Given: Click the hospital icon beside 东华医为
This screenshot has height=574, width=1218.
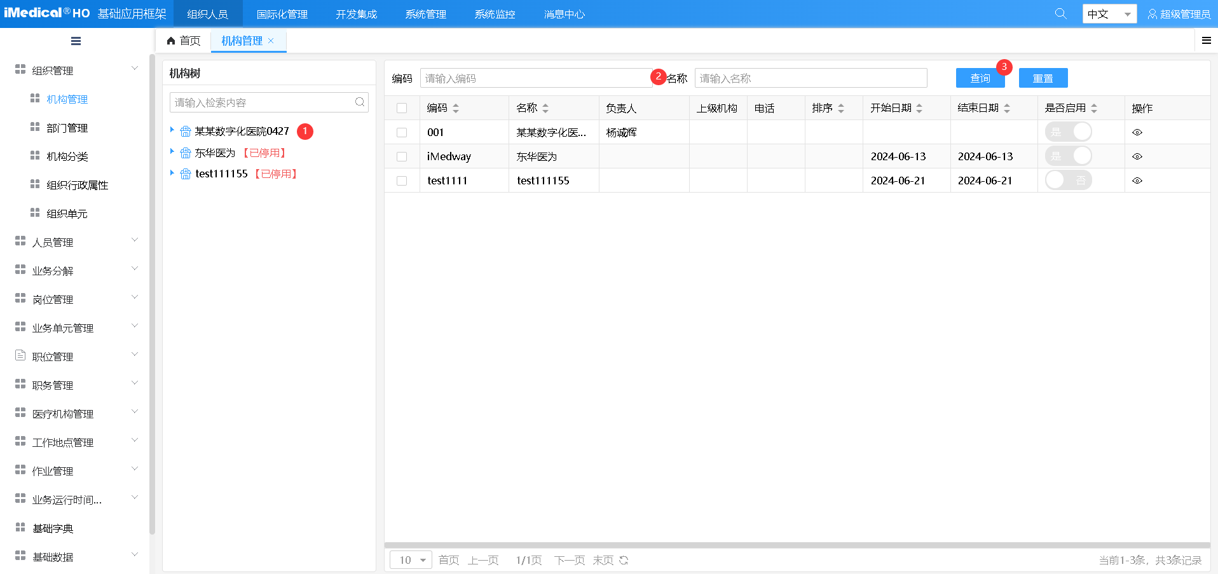Looking at the screenshot, I should (x=184, y=153).
